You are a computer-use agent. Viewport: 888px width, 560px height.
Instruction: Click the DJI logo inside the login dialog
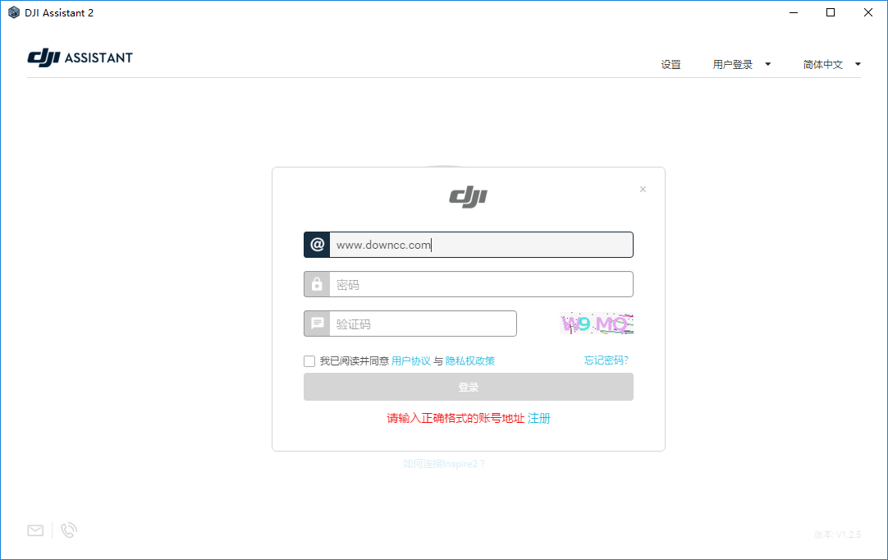(x=468, y=196)
